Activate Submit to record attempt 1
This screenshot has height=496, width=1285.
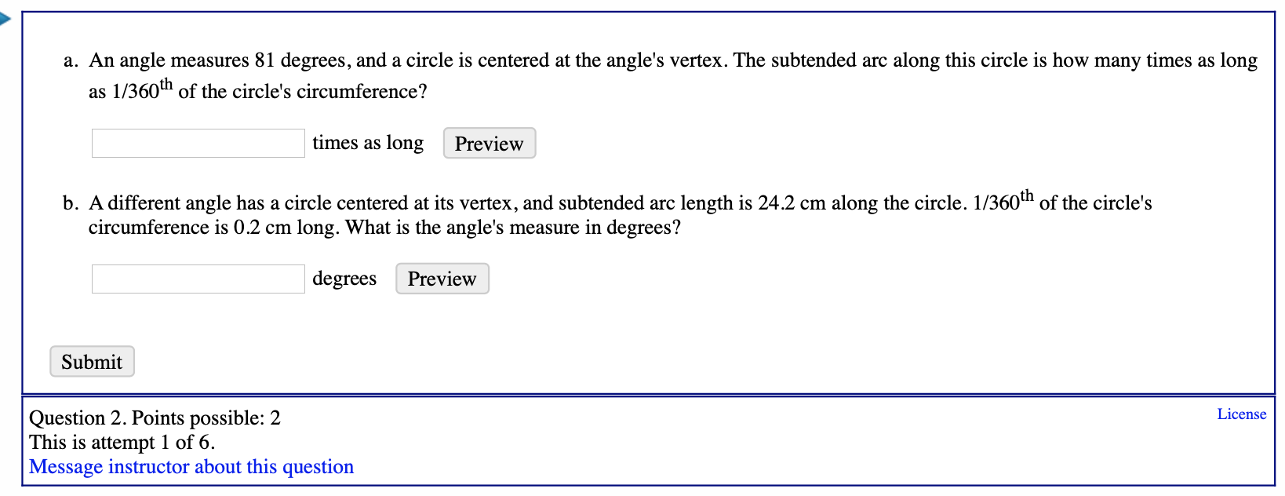(x=92, y=361)
